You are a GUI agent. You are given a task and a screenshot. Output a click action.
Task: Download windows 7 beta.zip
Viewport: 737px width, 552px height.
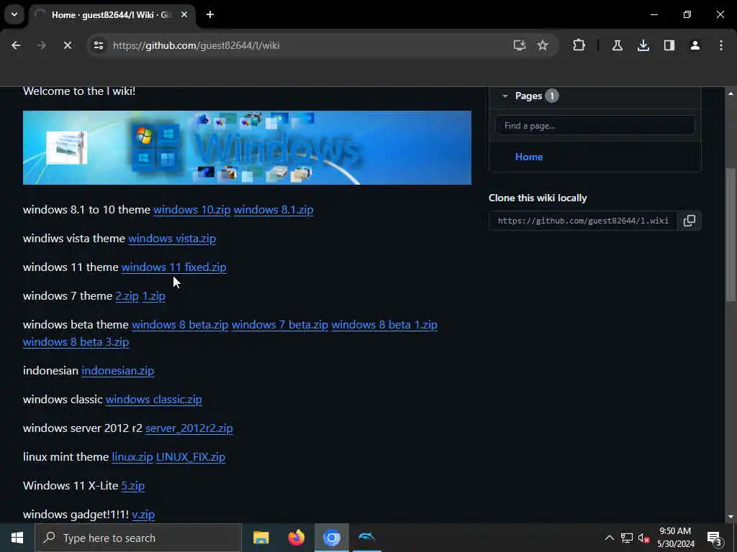click(280, 325)
